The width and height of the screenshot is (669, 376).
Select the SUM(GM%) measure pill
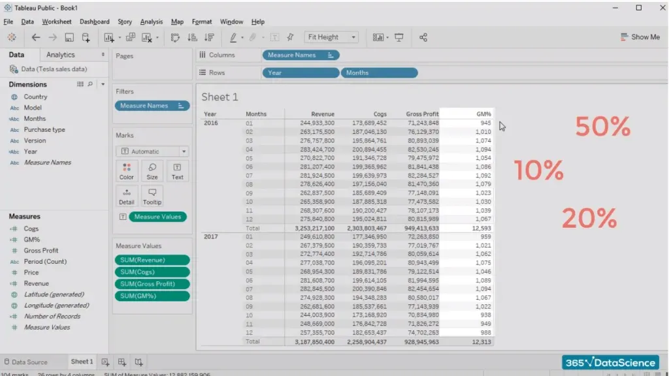(152, 296)
